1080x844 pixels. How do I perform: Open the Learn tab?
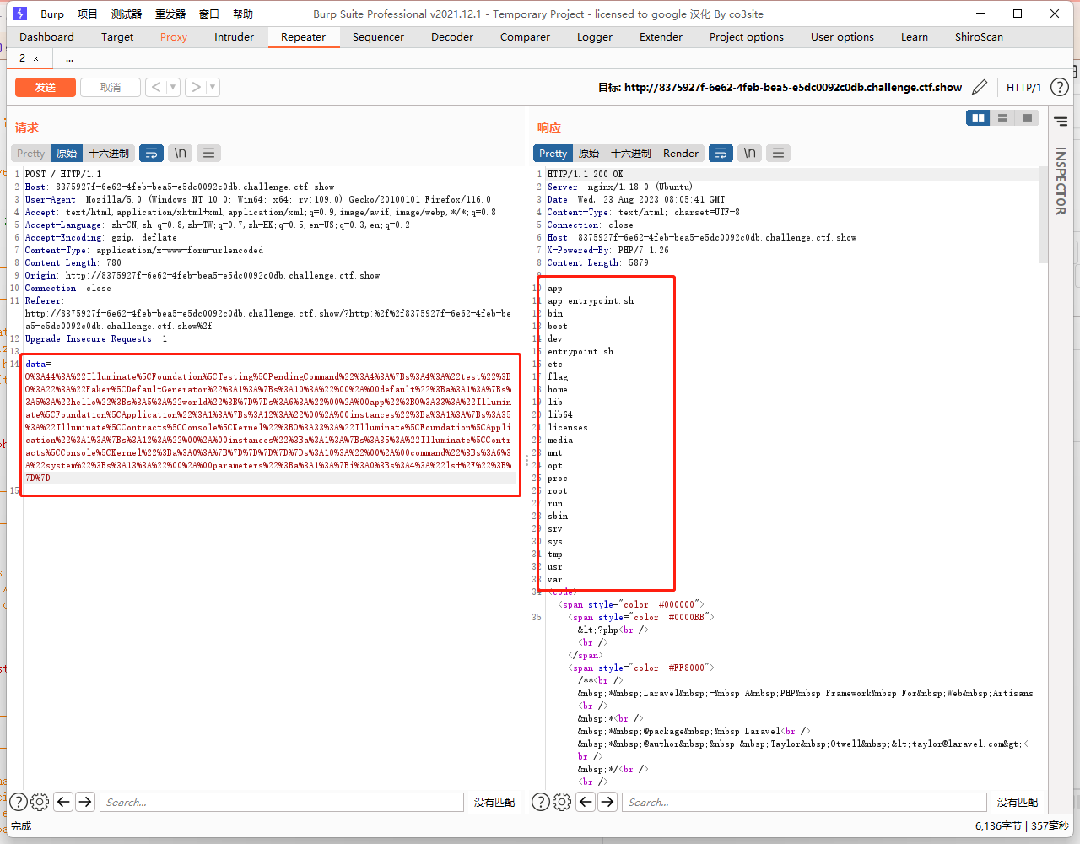(x=915, y=36)
